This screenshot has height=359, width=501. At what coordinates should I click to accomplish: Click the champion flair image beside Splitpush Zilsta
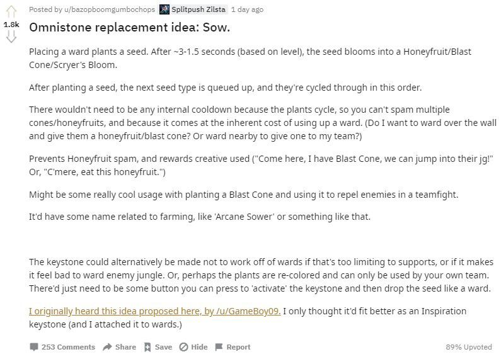(164, 9)
